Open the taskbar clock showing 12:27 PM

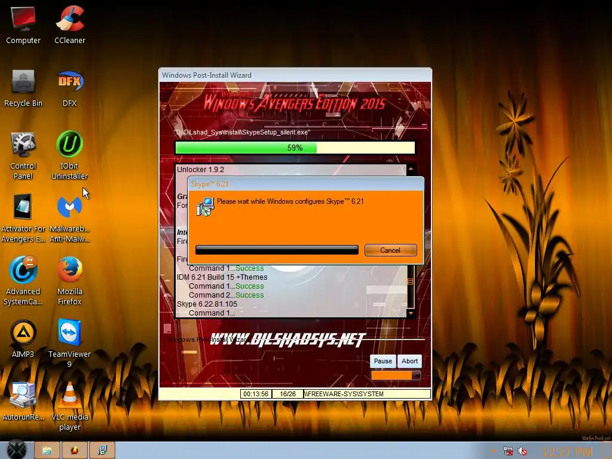coord(567,452)
